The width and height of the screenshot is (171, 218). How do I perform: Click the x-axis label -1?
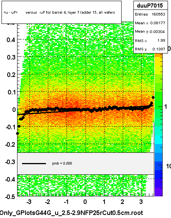point(66,202)
